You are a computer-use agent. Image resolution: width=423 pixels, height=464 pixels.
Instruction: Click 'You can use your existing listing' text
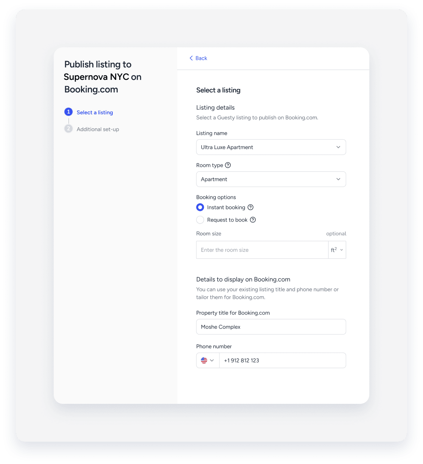[x=267, y=293]
